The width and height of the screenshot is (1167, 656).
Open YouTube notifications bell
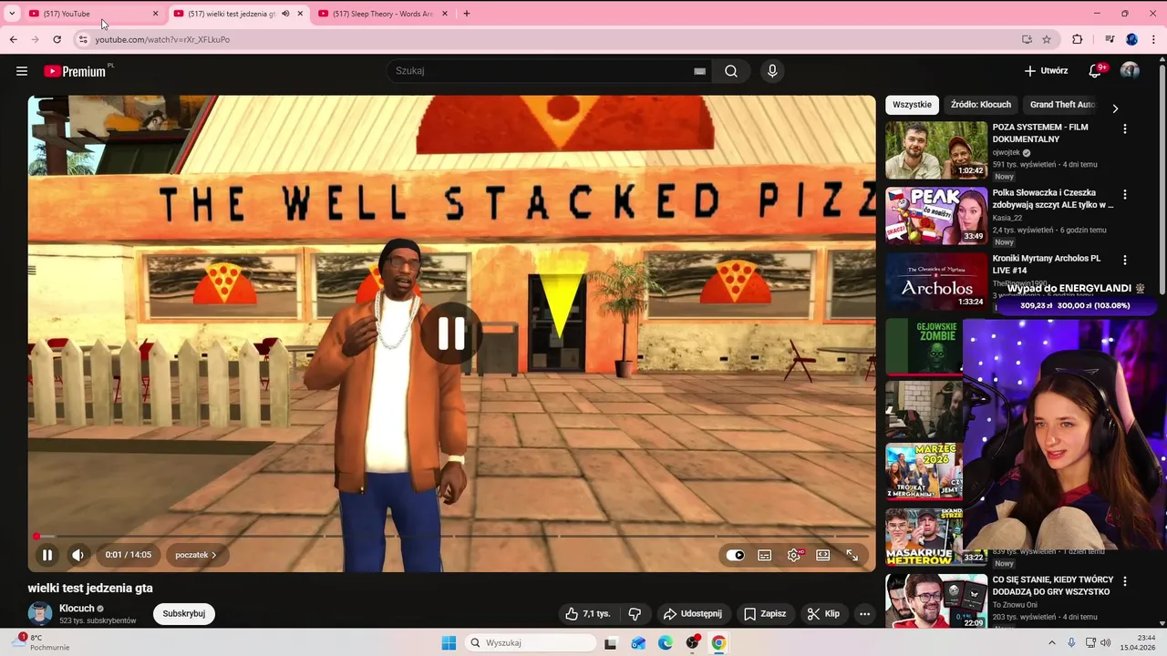click(1096, 70)
